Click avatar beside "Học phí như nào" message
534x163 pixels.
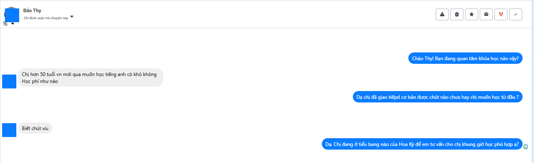point(9,81)
